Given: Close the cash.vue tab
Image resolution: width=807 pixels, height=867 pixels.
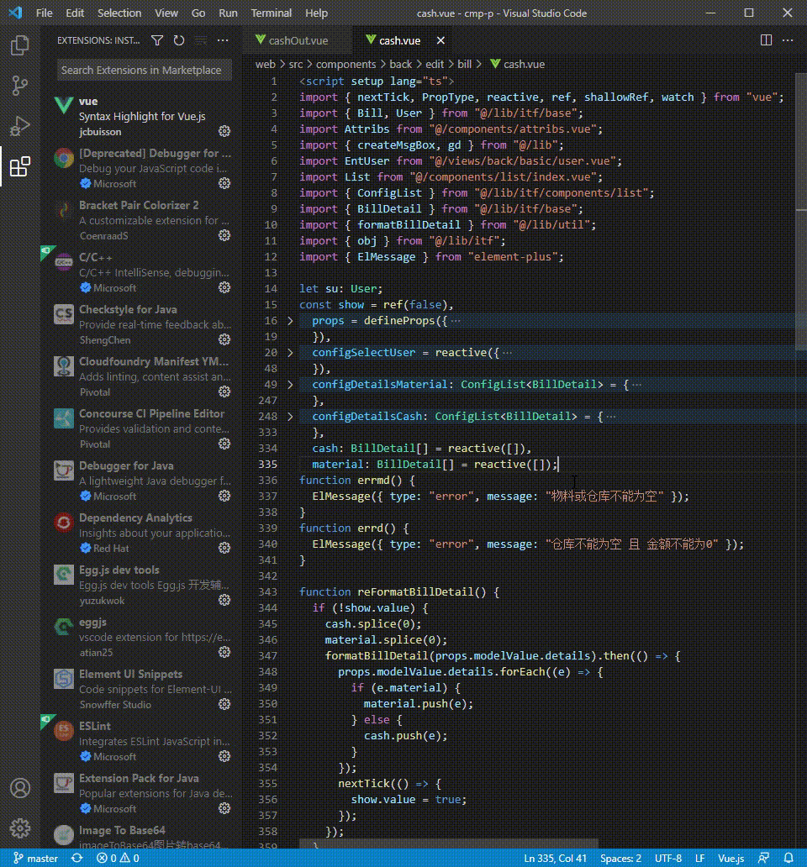Looking at the screenshot, I should [x=440, y=40].
